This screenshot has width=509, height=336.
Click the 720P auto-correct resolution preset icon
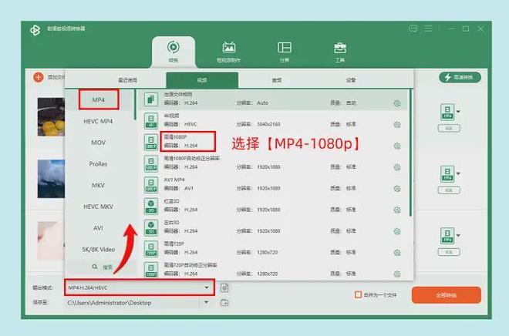pyautogui.click(x=151, y=270)
